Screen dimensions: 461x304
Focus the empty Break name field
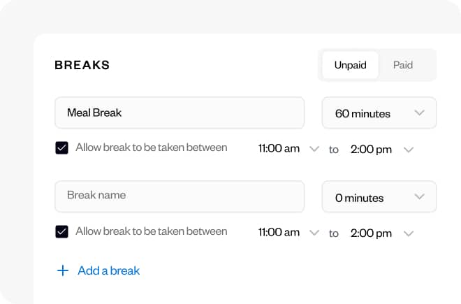click(180, 196)
